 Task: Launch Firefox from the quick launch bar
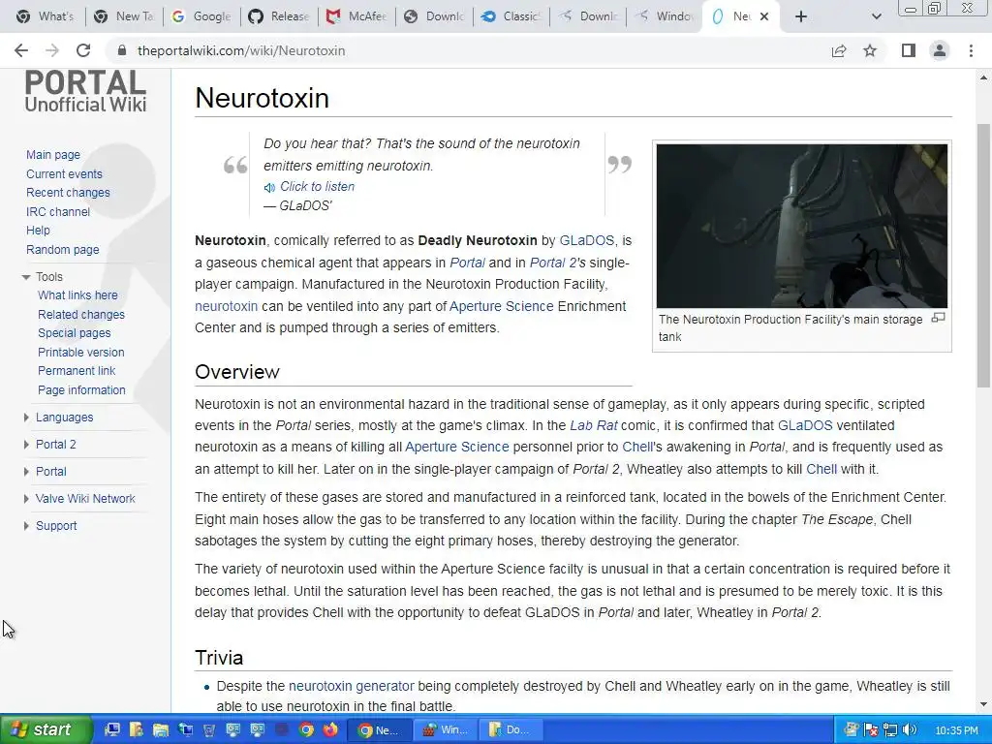[x=330, y=729]
